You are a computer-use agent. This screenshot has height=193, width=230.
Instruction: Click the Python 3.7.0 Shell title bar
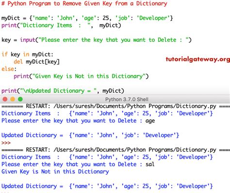click(x=127, y=99)
